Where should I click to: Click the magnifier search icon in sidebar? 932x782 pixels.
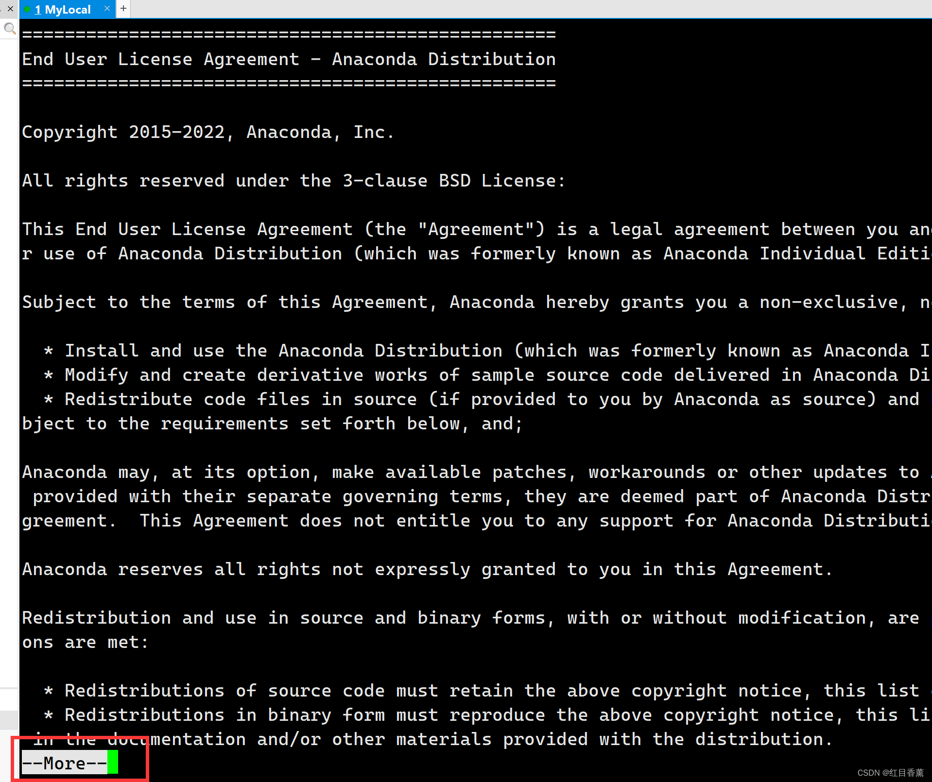[9, 29]
